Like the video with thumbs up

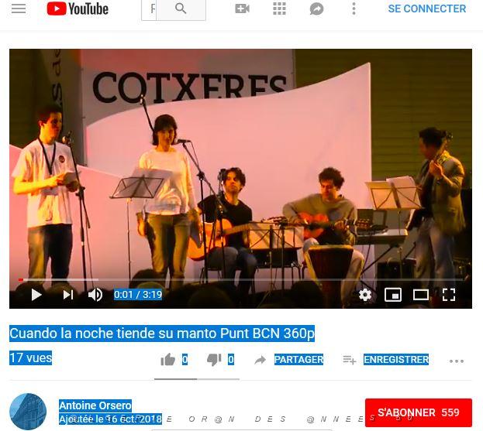pyautogui.click(x=168, y=359)
